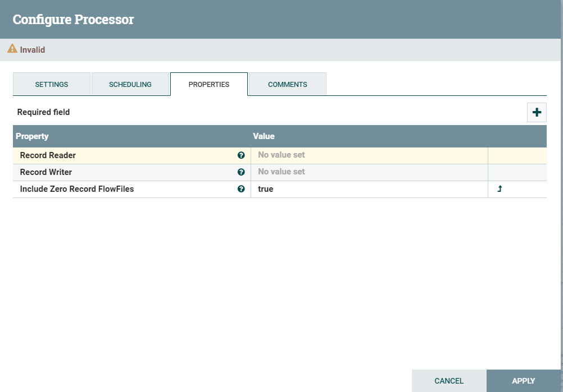
Task: Open help tooltip for Record Writer property
Action: 241,172
